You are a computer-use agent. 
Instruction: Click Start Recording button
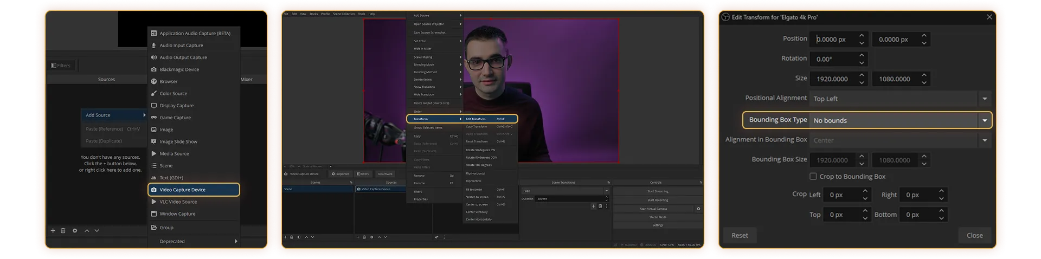(x=658, y=200)
